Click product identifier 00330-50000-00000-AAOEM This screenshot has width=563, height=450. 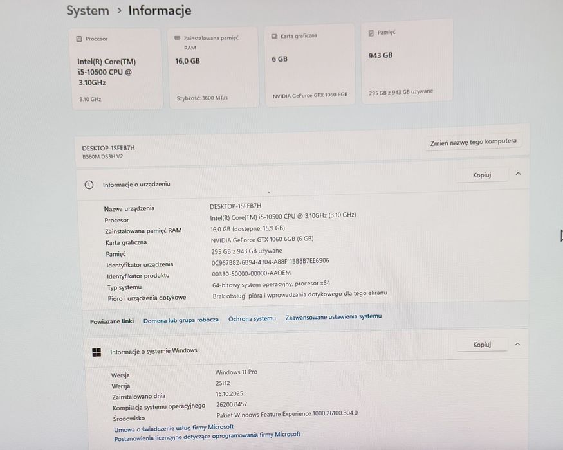(252, 273)
